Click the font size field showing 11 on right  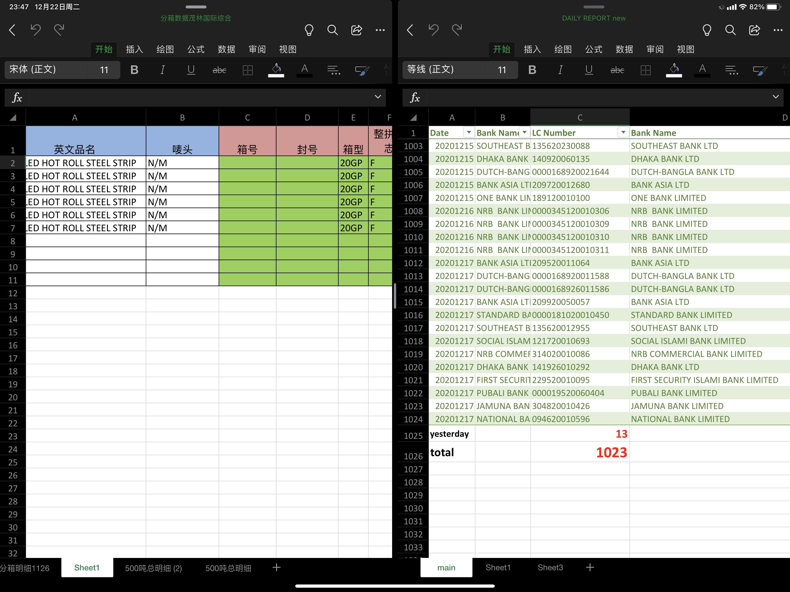tap(502, 70)
